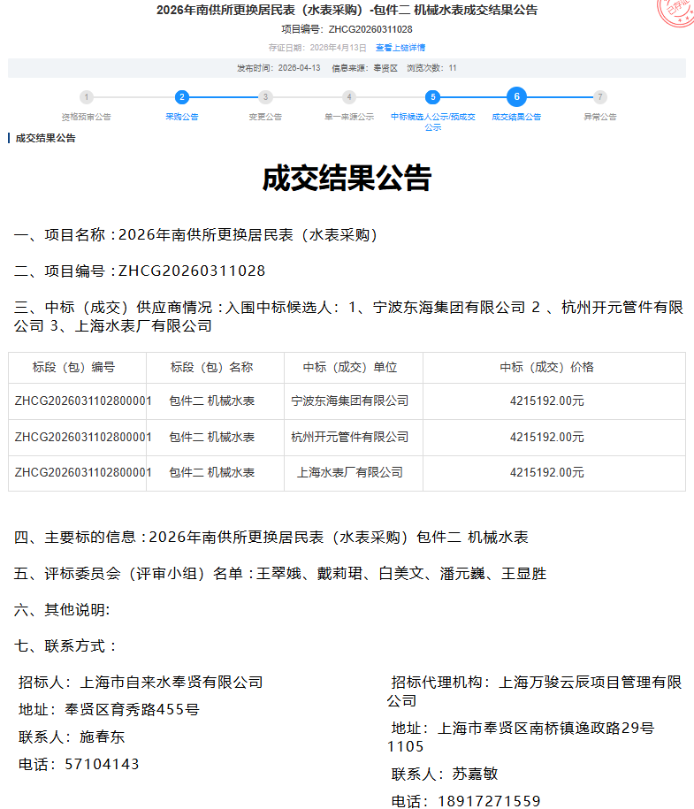This screenshot has height=809, width=694.
Task: Click the 中标（成交）价格 column header
Action: tap(546, 368)
